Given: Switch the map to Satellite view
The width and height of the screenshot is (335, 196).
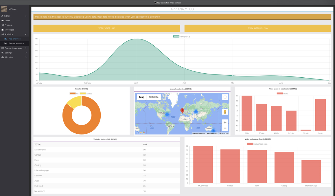Looking at the screenshot, I should pos(154,97).
